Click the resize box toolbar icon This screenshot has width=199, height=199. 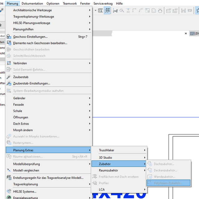pyautogui.click(x=147, y=11)
